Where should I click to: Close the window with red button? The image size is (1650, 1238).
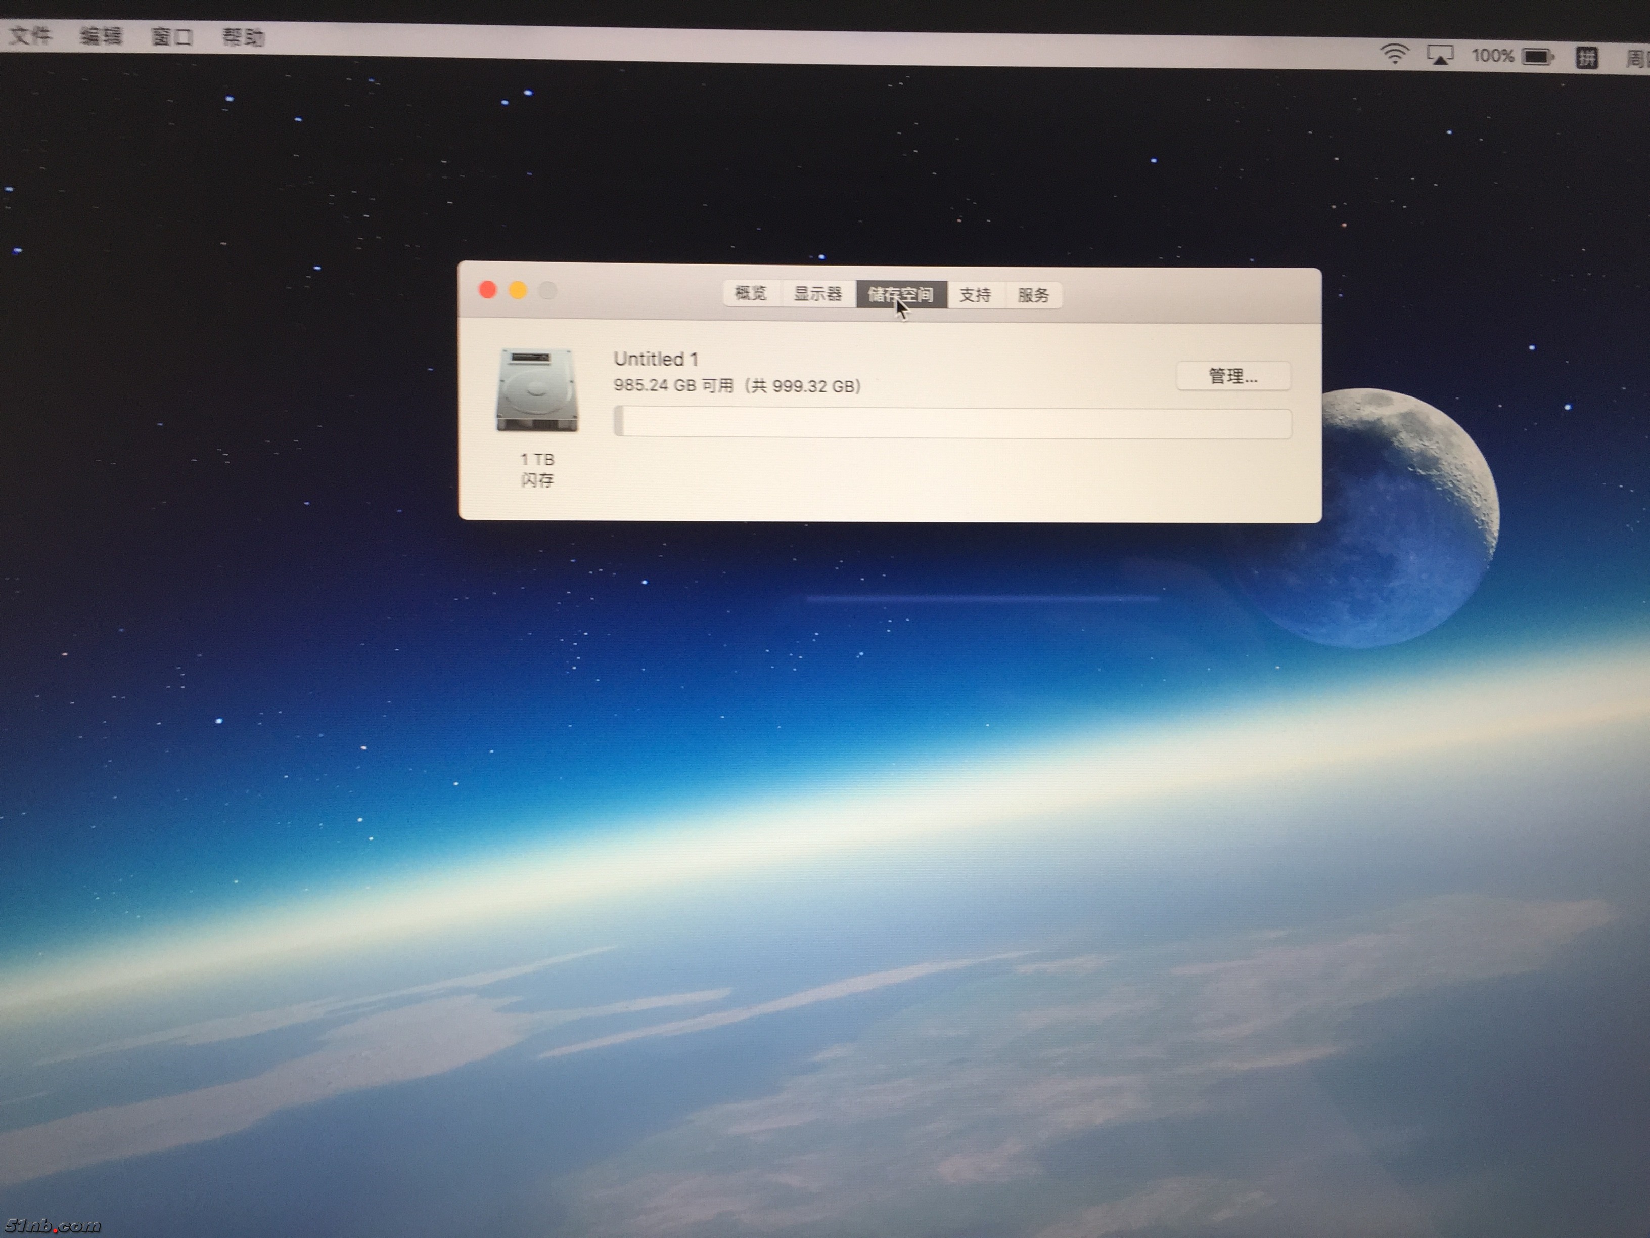click(x=488, y=290)
